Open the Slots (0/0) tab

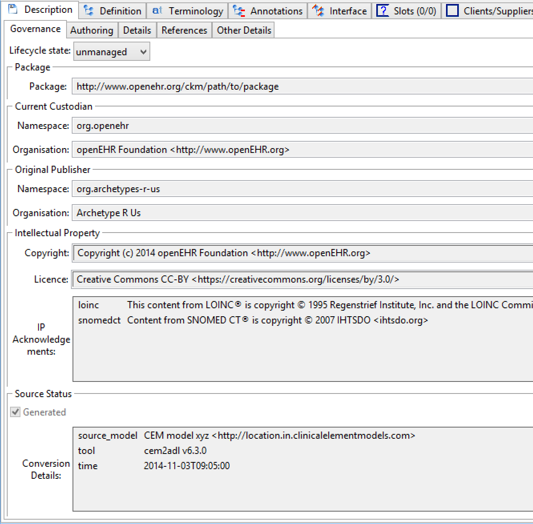(x=406, y=11)
